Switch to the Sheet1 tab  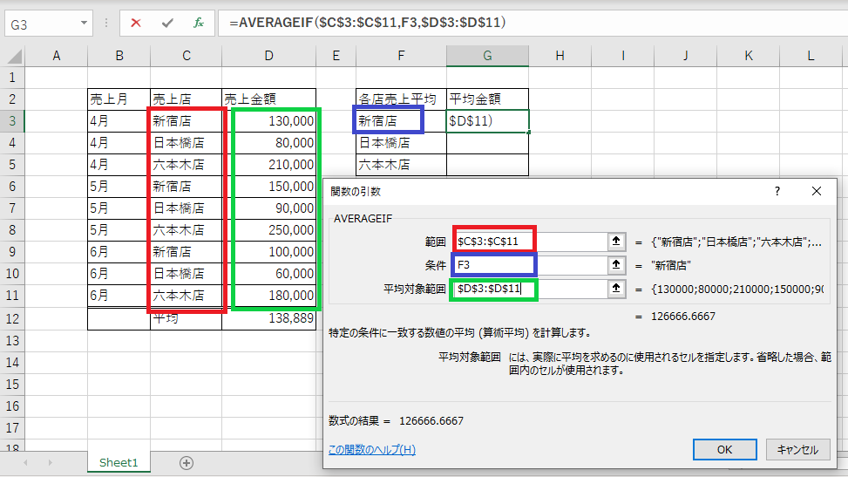[119, 462]
